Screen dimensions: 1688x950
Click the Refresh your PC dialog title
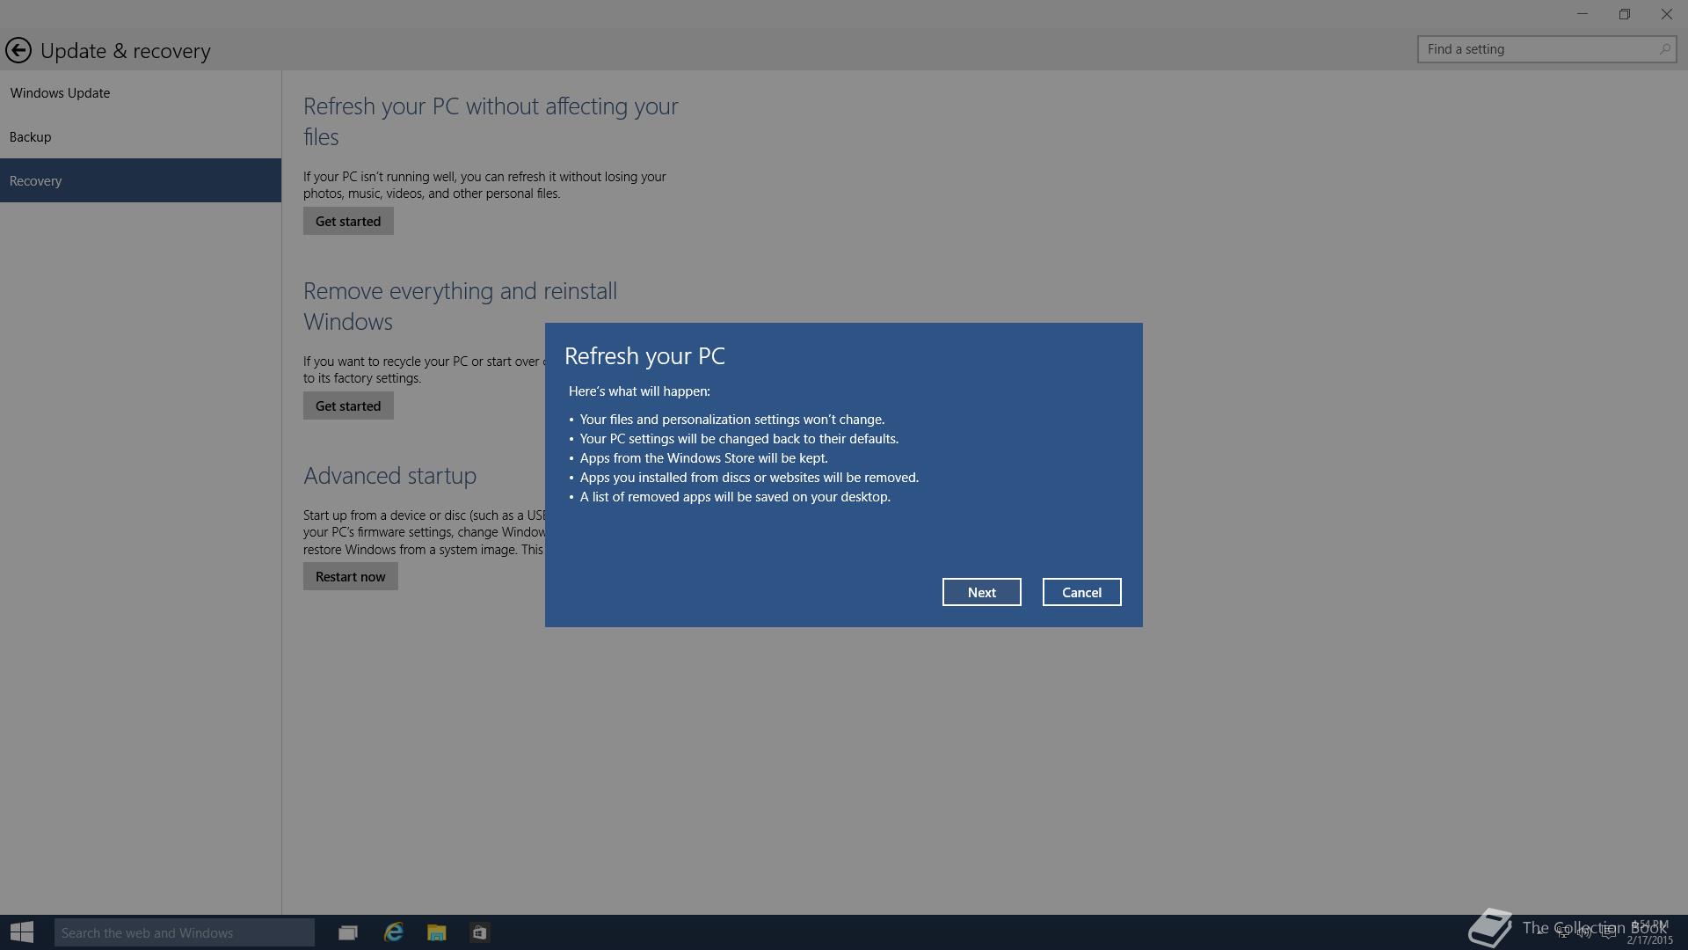[644, 355]
